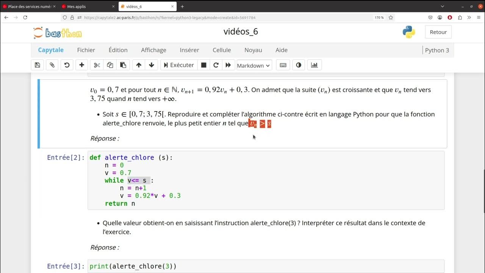Expand the list all tabs chevron

[x=443, y=6]
